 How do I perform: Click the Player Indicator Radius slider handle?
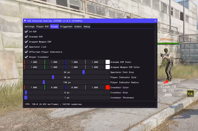pyautogui.click(x=44, y=82)
